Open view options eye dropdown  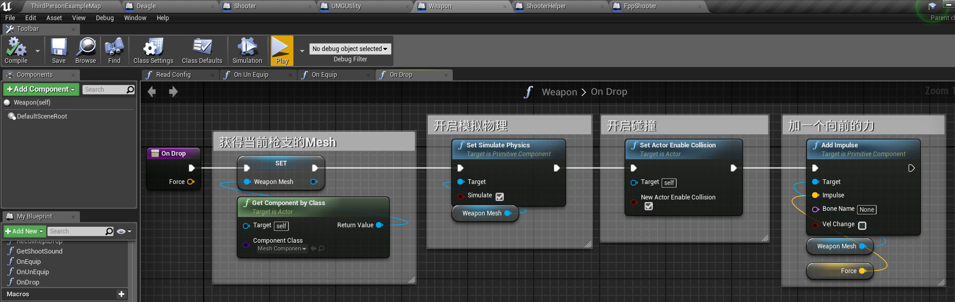tap(124, 231)
